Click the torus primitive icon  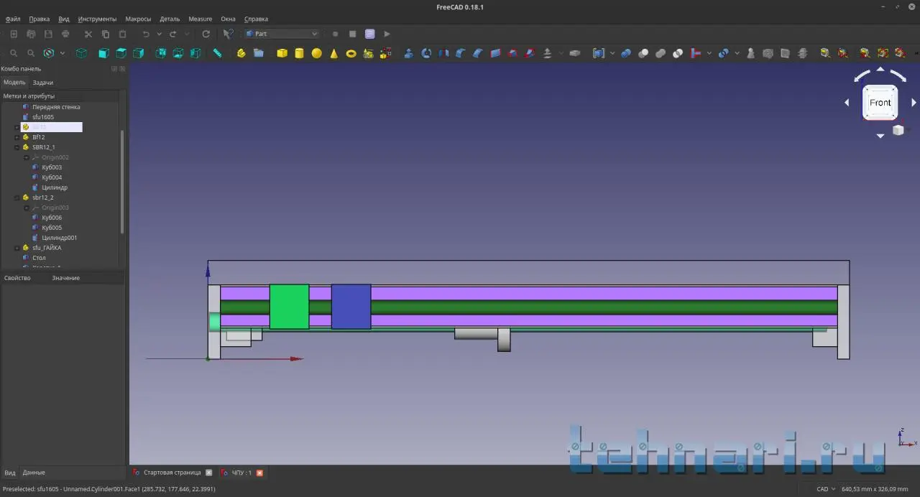click(x=351, y=53)
